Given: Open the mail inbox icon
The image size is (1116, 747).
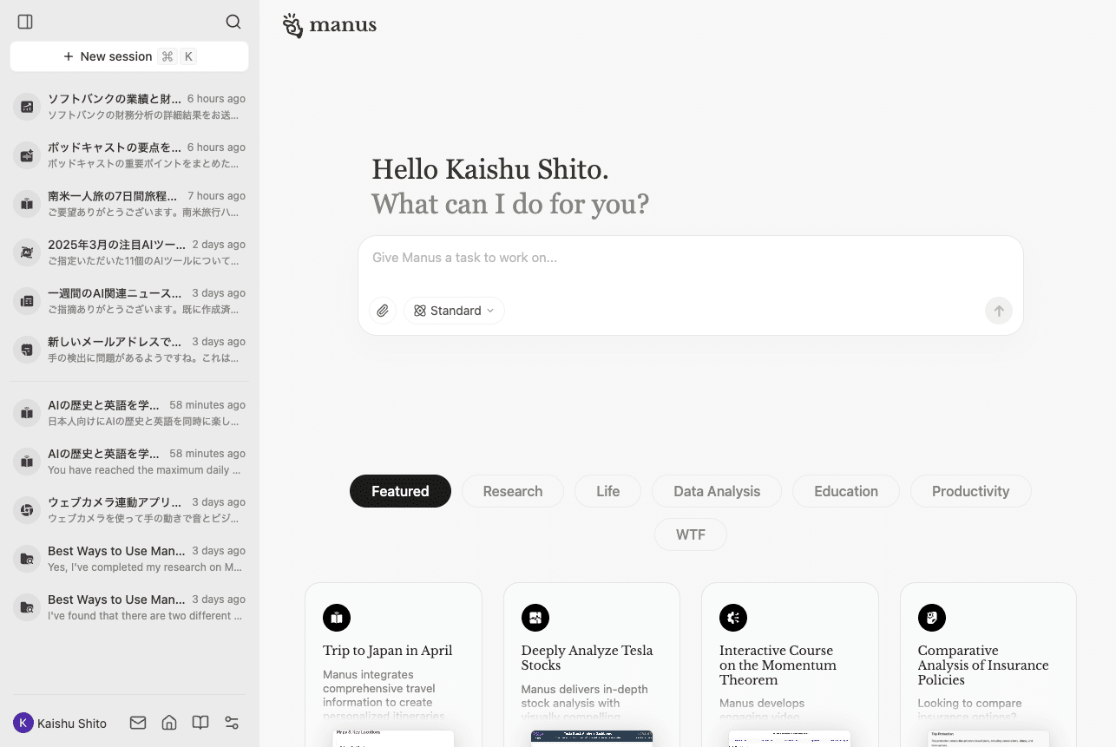Looking at the screenshot, I should 138,723.
